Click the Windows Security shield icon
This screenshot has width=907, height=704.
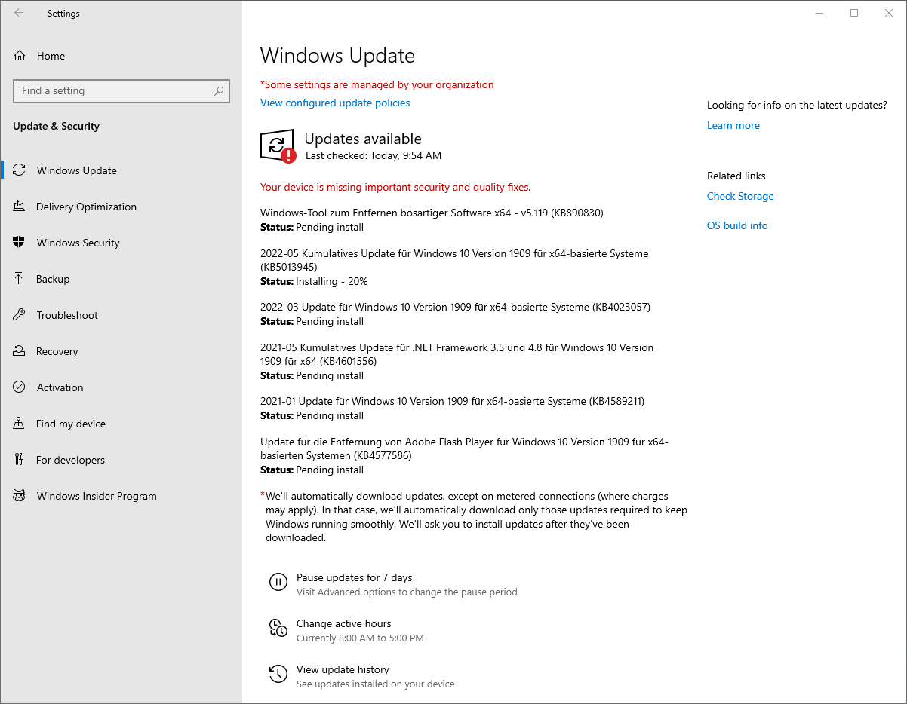click(x=20, y=243)
